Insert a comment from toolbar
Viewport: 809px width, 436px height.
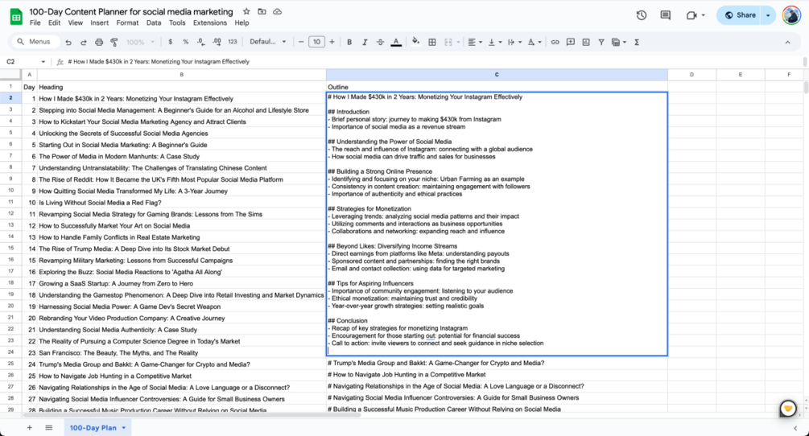click(571, 43)
